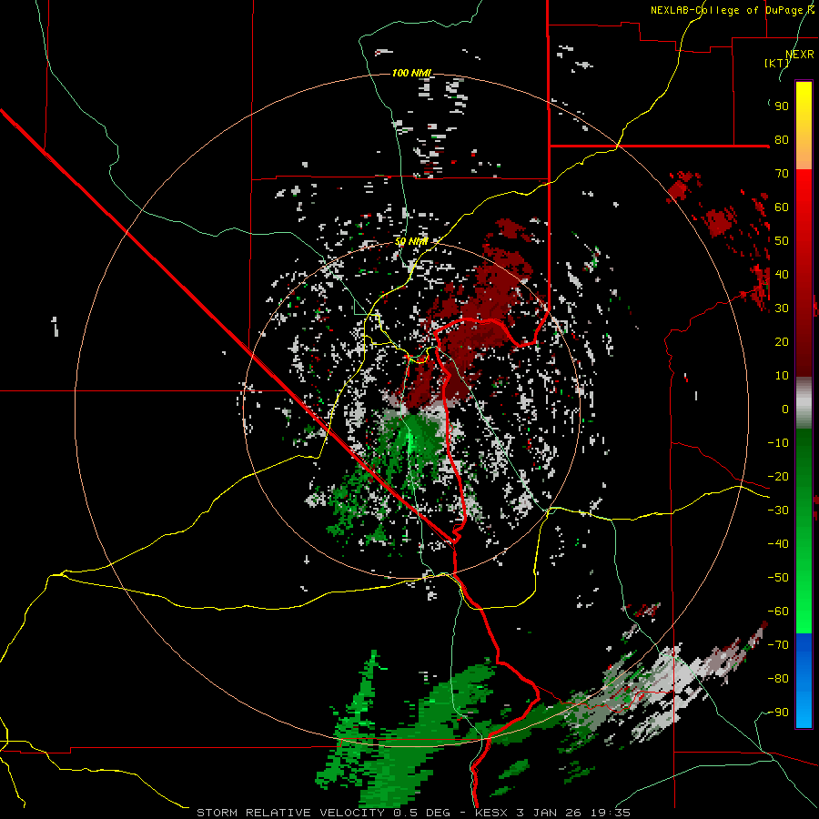The height and width of the screenshot is (819, 819).
Task: Click the "KESX" radar site identifier
Action: pos(491,813)
